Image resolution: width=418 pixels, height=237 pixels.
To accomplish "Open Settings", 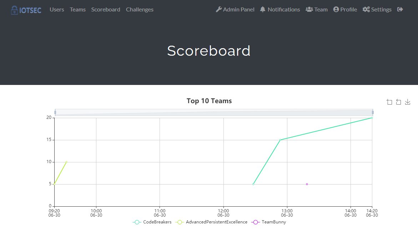I will (377, 10).
